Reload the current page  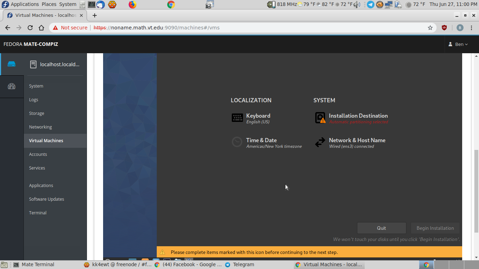[x=30, y=28]
